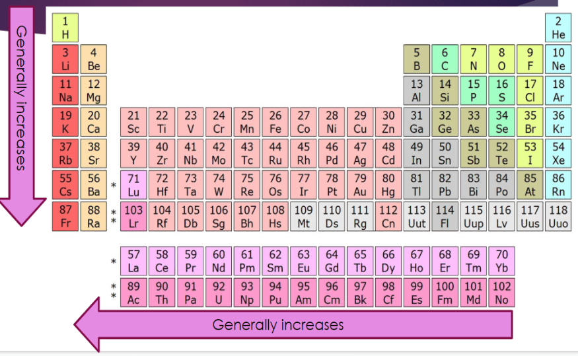The image size is (578, 356).
Task: Click the Nobelium (No) element cell
Action: click(x=502, y=293)
